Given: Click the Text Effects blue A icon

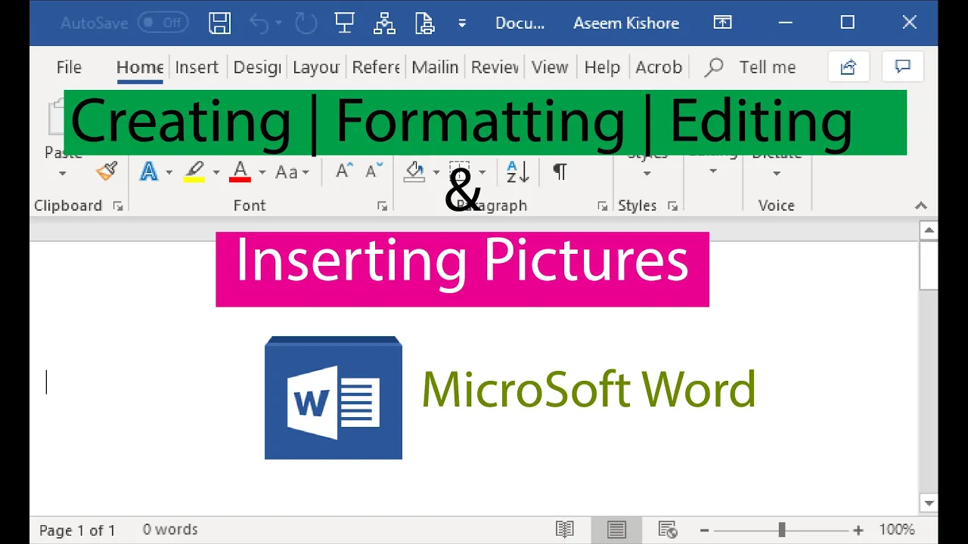Looking at the screenshot, I should click(149, 172).
